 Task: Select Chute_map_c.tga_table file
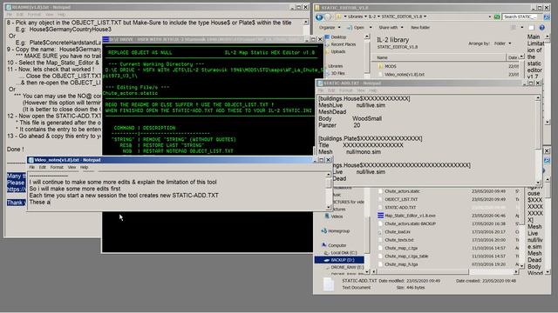coord(406,256)
